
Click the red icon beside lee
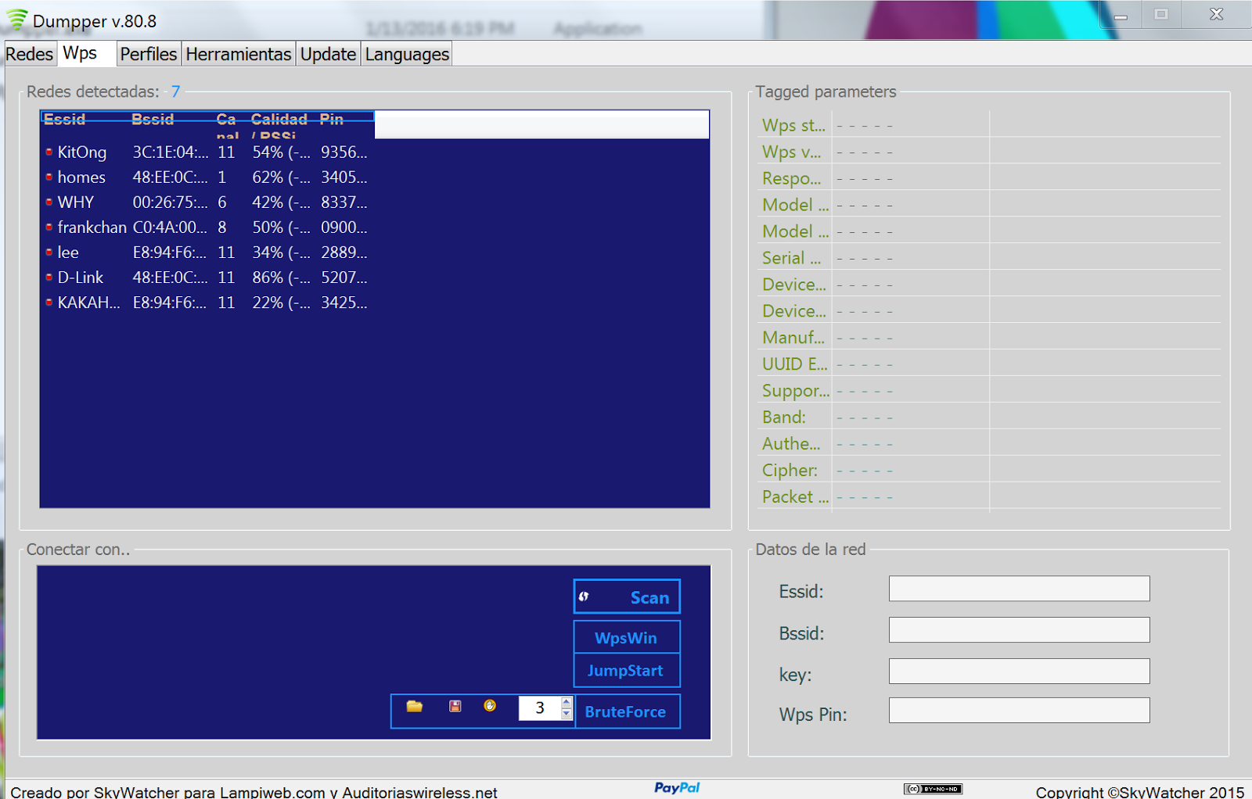pyautogui.click(x=49, y=252)
